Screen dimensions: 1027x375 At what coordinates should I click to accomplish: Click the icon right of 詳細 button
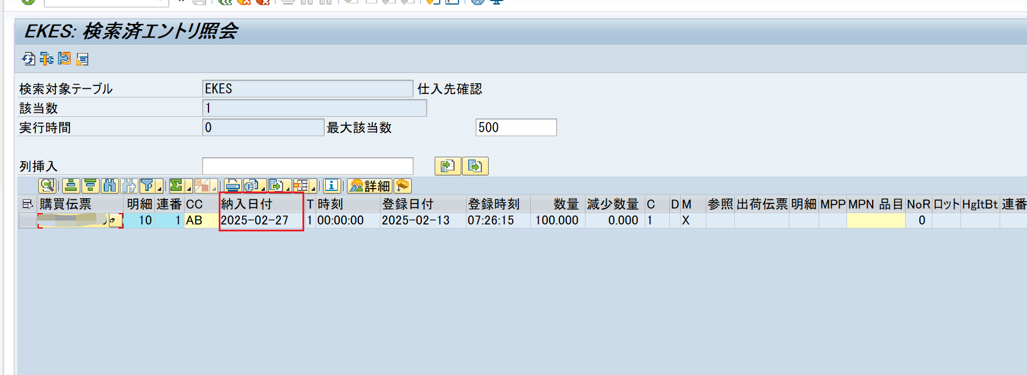tap(402, 186)
